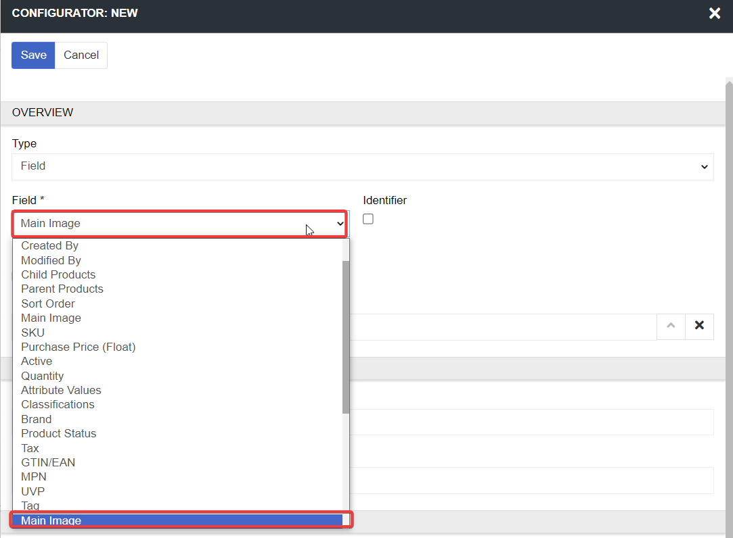Pick Product Status from the list

58,433
